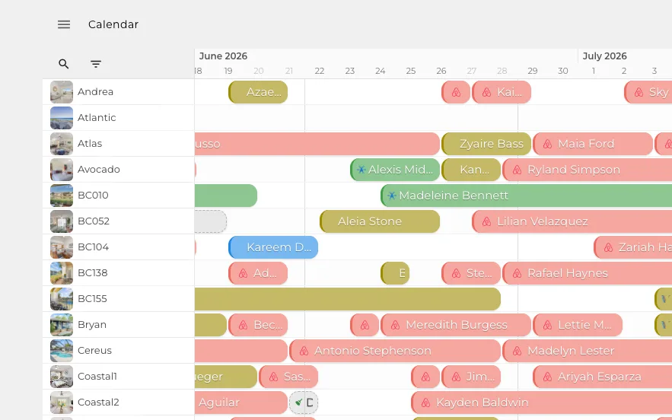
Task: Open the Ad... Airbnb booking on BC138
Action: (x=258, y=273)
